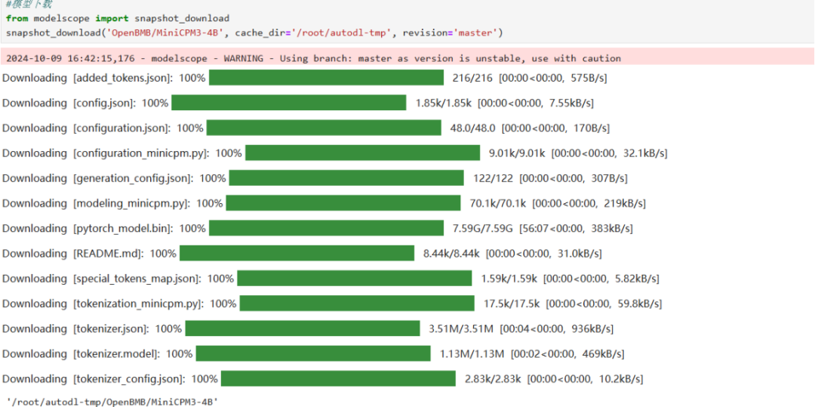Image resolution: width=815 pixels, height=407 pixels.
Task: Click the 70.1k/70.1k stats text
Action: pos(558,202)
